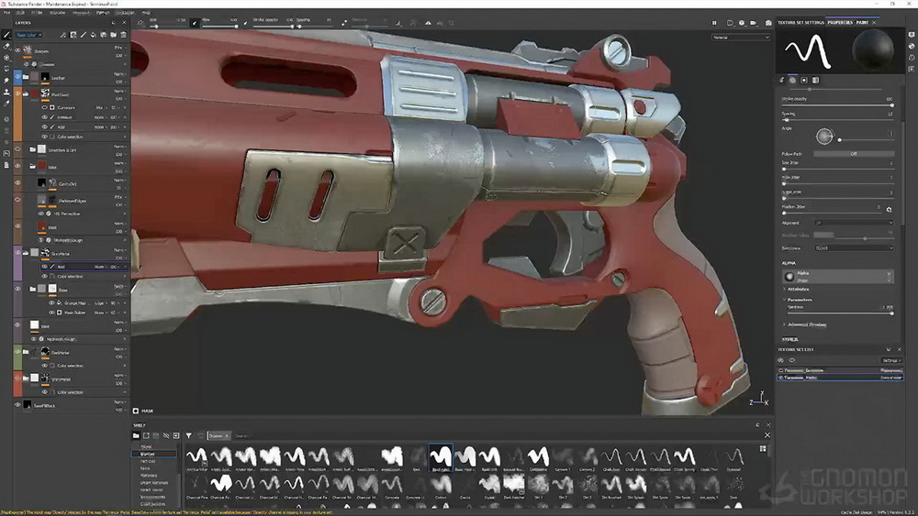The width and height of the screenshot is (918, 516).
Task: Hide the Leather layer folder
Action: click(x=17, y=77)
